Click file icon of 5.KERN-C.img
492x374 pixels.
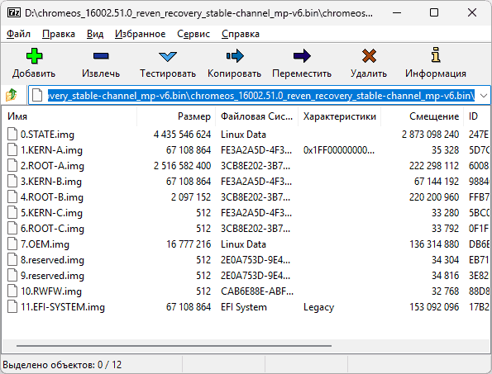tap(12, 212)
